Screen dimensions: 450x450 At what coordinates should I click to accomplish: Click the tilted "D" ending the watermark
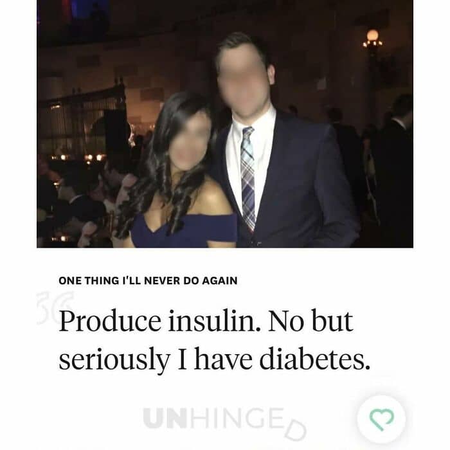[x=296, y=430]
